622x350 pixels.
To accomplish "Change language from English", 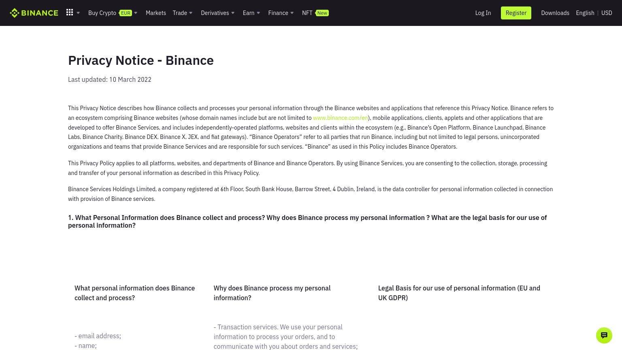I will coord(585,13).
